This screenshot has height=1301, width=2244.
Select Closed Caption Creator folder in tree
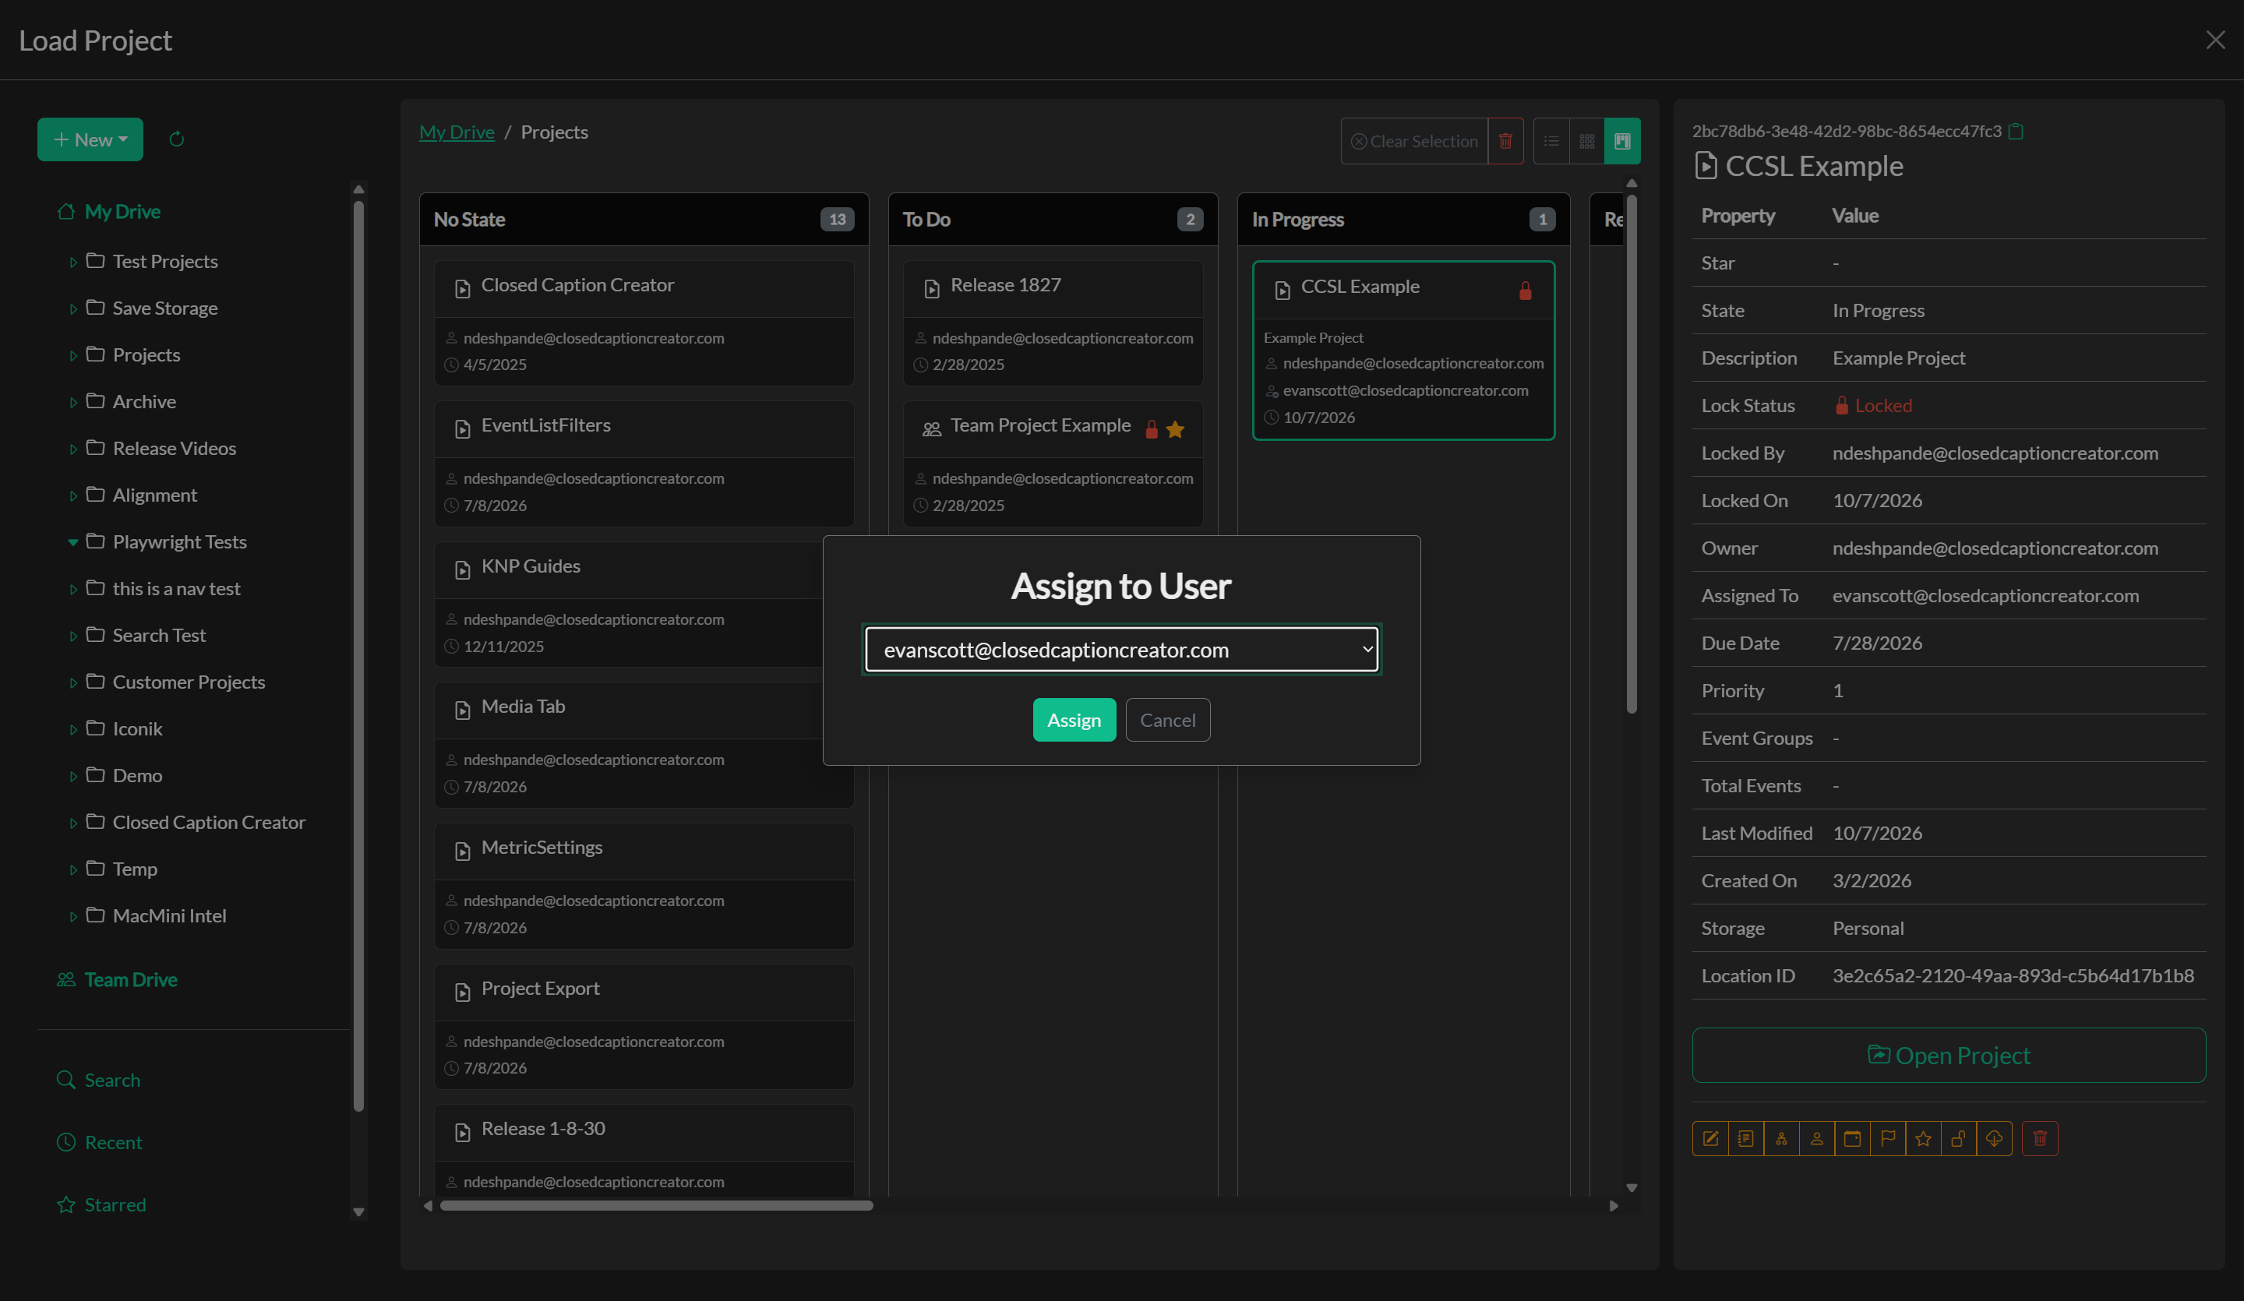(x=210, y=822)
